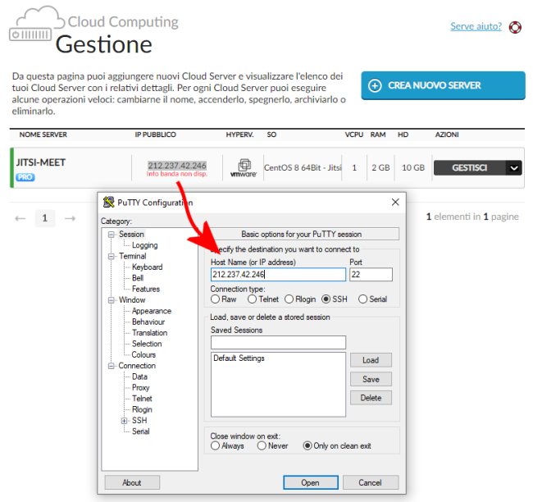Screen dimensions: 533x502
Task: Go to next page with right arrow
Action: pyautogui.click(x=71, y=218)
